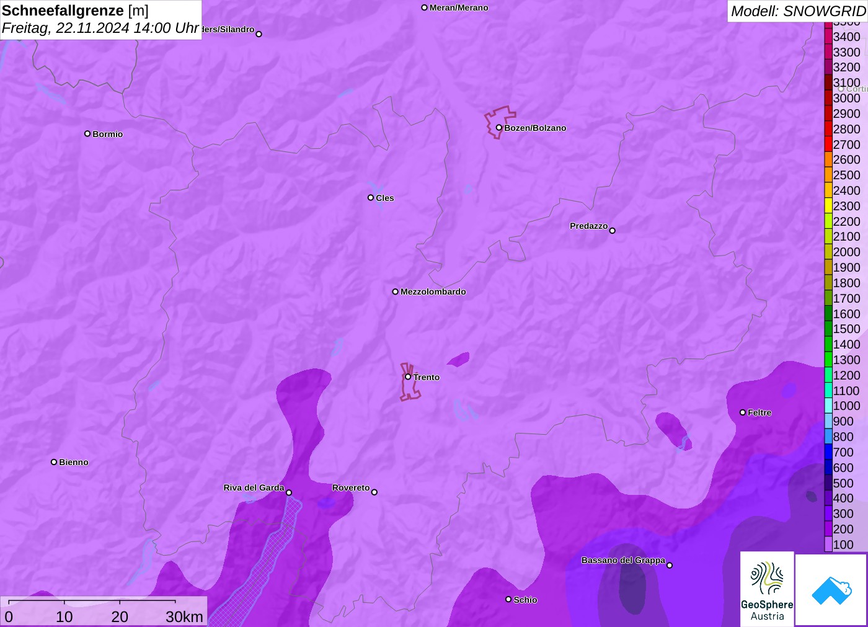Select the Bassano del Grappa marker dot
This screenshot has width=868, height=627.
[x=669, y=565]
